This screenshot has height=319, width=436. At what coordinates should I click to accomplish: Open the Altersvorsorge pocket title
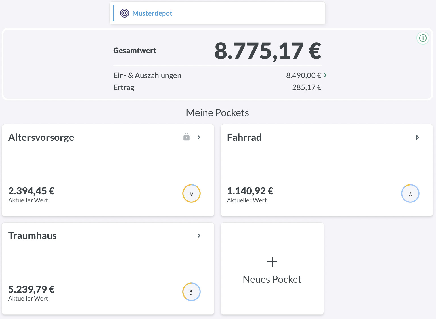click(41, 137)
